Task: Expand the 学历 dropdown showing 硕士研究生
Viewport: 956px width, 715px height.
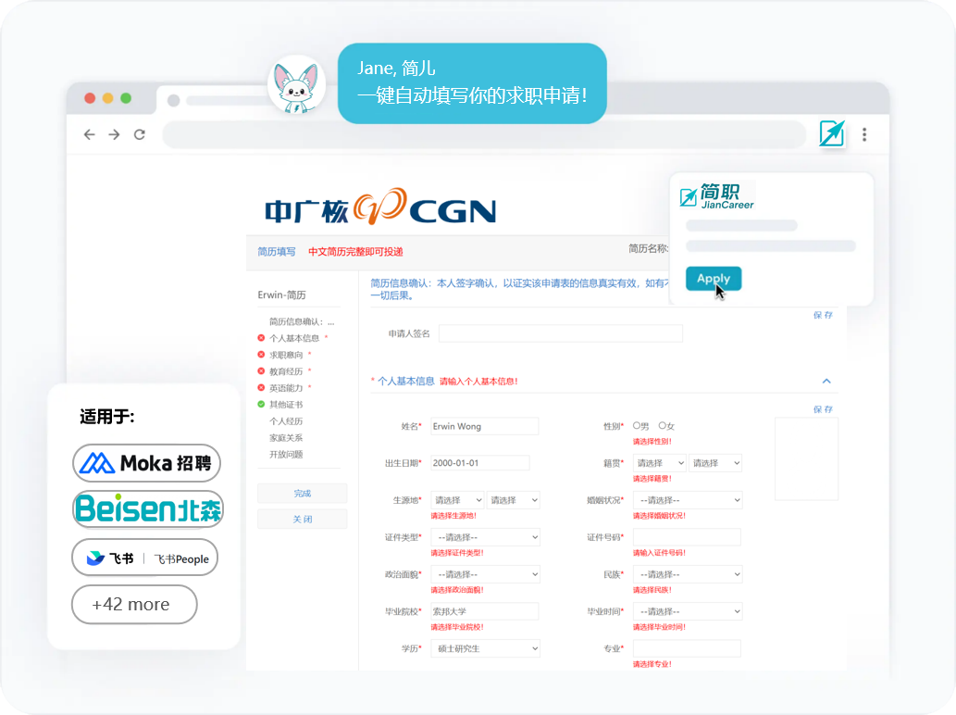Action: tap(485, 648)
